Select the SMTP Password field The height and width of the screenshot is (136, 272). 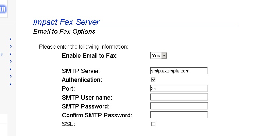tap(178, 106)
